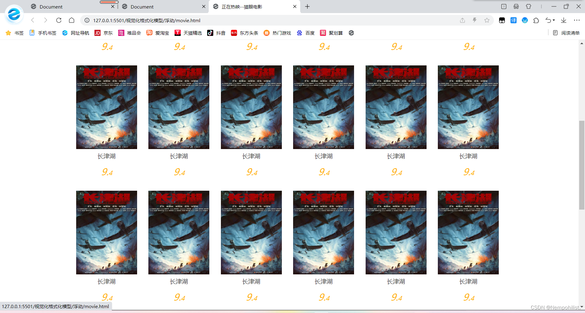Bookmark this page with the star icon
Viewport: 585px width, 313px height.
click(487, 20)
